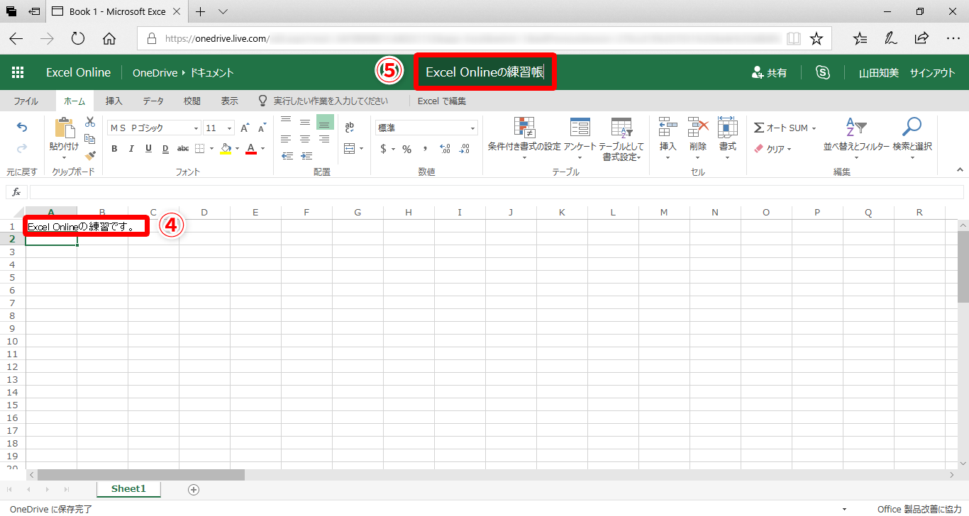Increase font size with the larger A

[x=245, y=128]
